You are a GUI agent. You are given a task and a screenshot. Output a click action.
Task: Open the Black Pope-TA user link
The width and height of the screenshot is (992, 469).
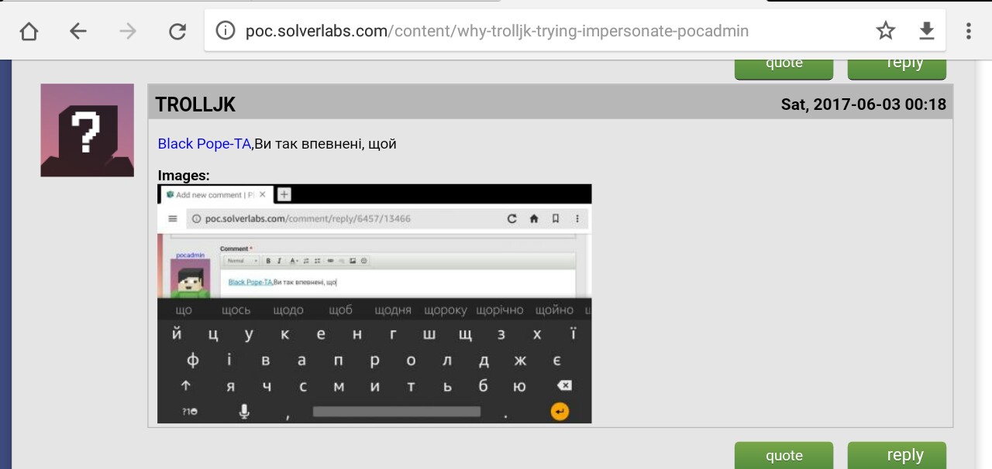tap(205, 144)
